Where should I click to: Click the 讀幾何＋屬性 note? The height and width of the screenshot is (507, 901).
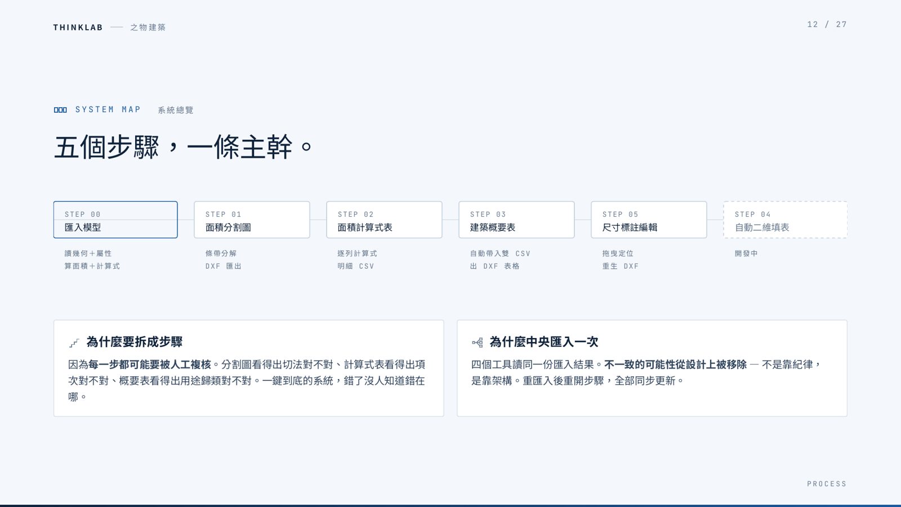click(x=88, y=253)
